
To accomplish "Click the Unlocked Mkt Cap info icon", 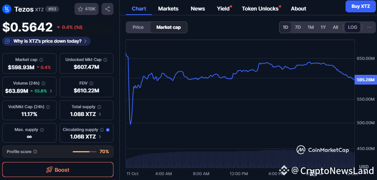I will (x=105, y=60).
